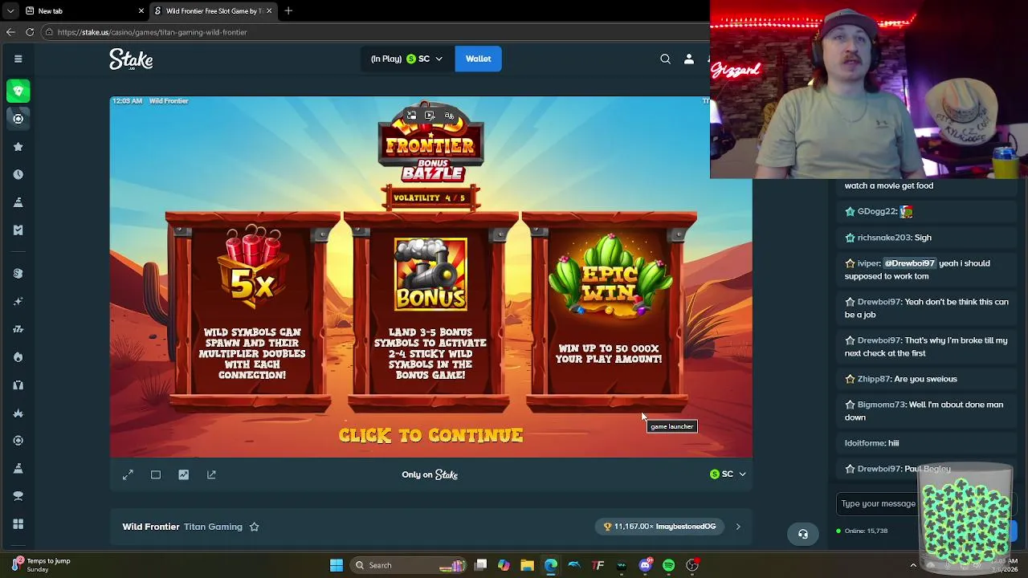Open the SC currency selector below game
This screenshot has height=578, width=1028.
click(x=728, y=474)
